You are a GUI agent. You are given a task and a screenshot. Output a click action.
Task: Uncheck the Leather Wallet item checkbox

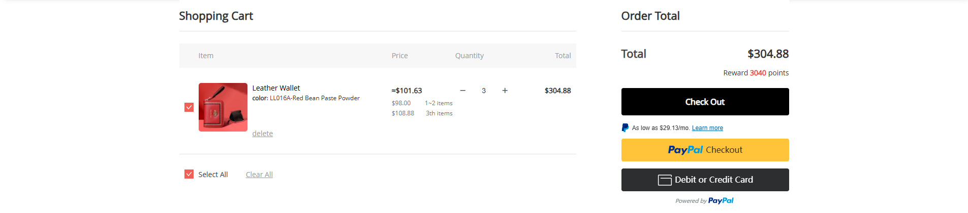coord(189,107)
